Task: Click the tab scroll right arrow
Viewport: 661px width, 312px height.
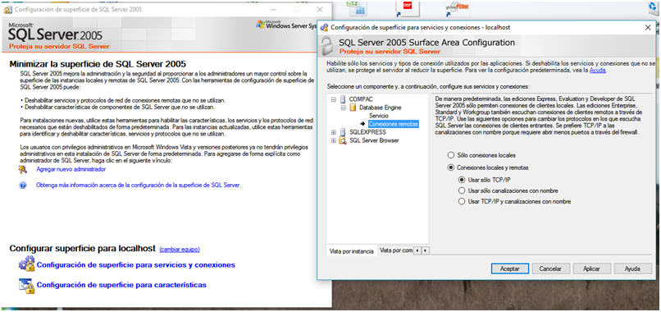Action: point(426,250)
